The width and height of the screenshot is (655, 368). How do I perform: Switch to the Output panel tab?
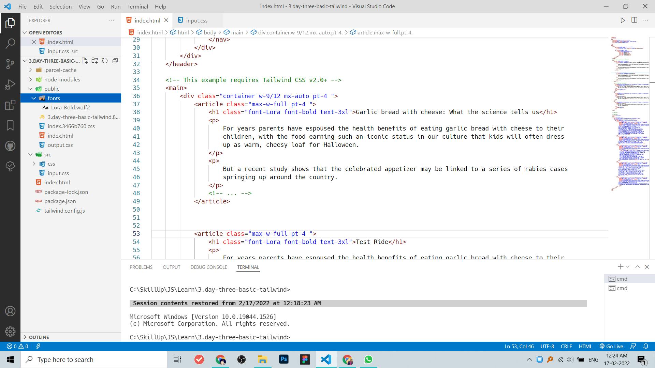[x=171, y=267]
